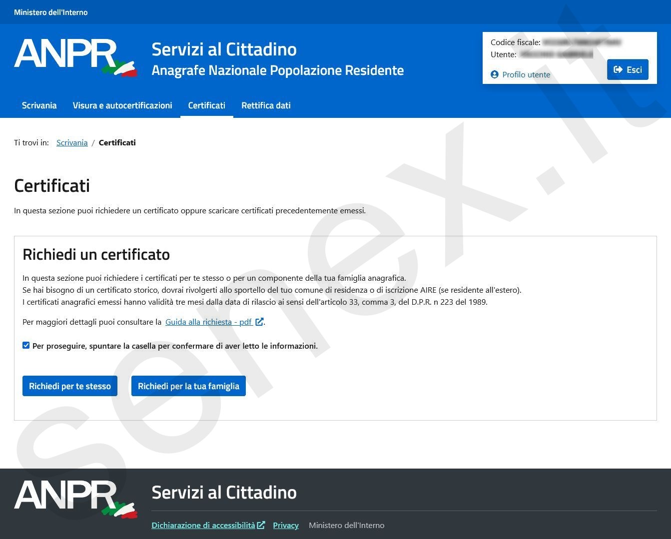This screenshot has width=671, height=539.
Task: Open the Scrivania navigation tab
Action: [x=39, y=105]
